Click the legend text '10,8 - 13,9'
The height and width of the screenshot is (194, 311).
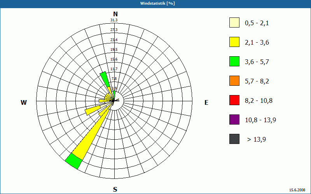coord(260,120)
